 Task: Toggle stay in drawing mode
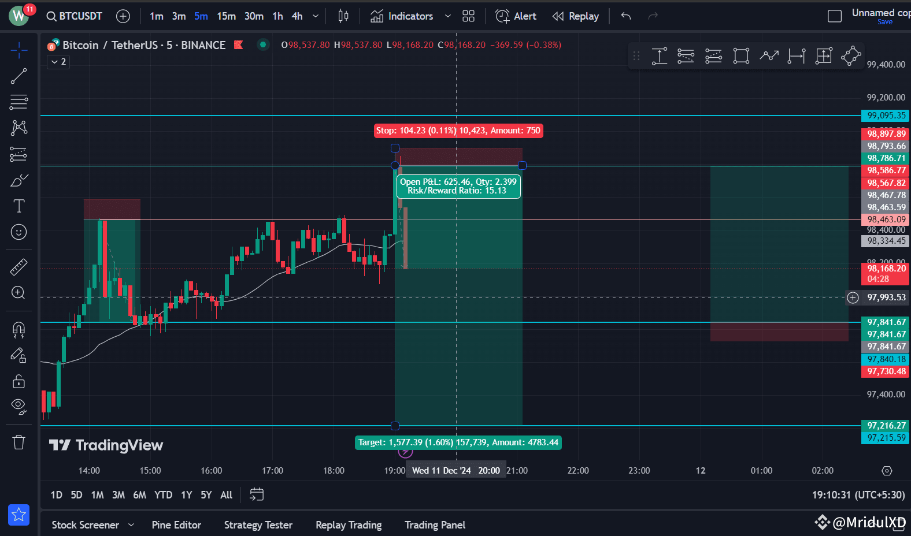18,355
